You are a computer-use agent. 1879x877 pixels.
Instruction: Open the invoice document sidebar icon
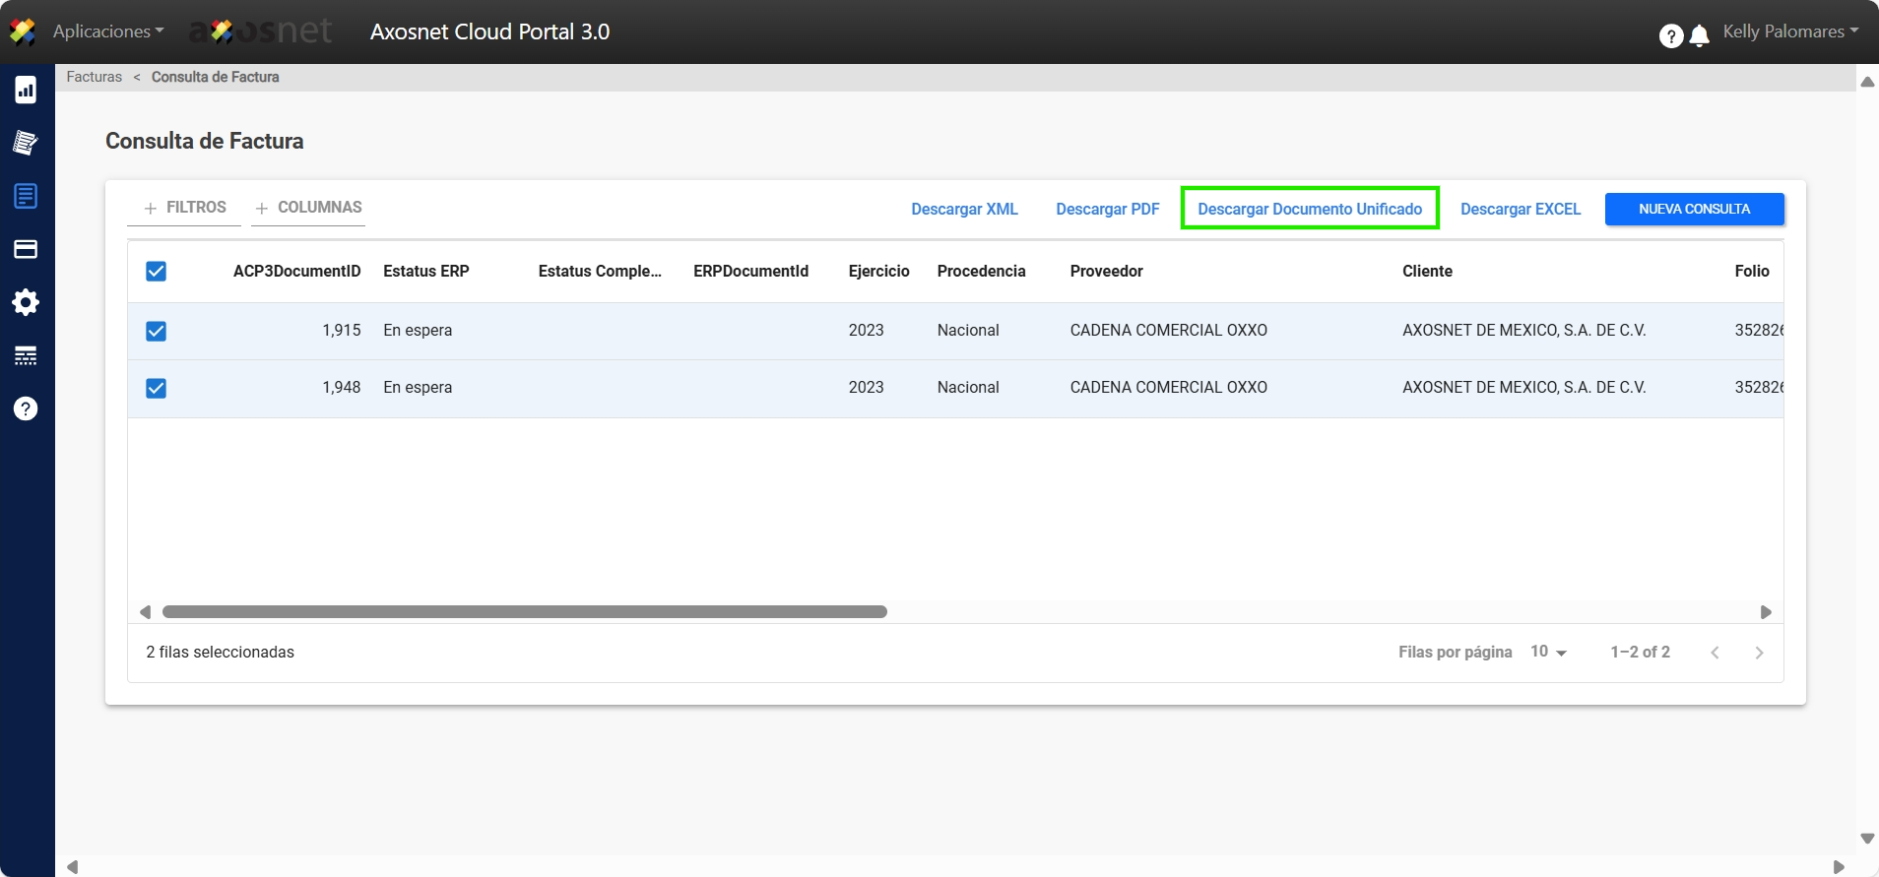pyautogui.click(x=26, y=196)
